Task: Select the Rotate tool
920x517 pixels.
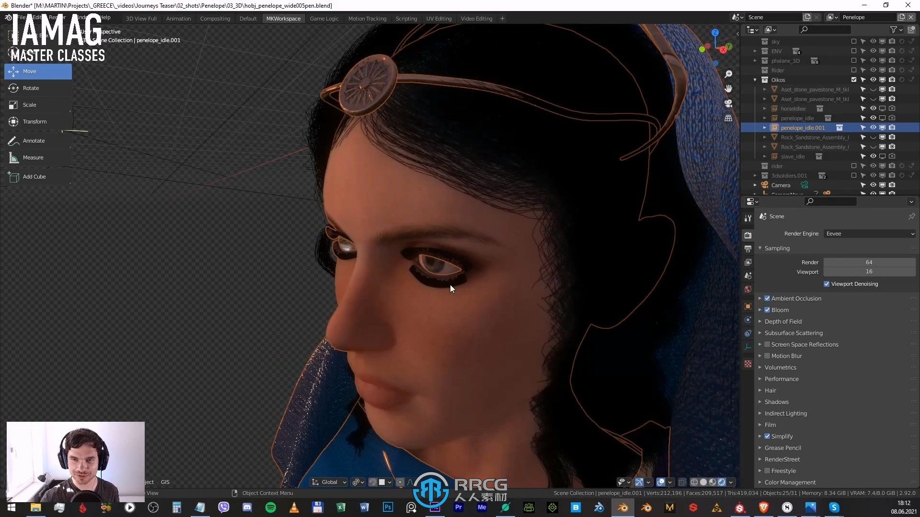Action: coord(38,88)
